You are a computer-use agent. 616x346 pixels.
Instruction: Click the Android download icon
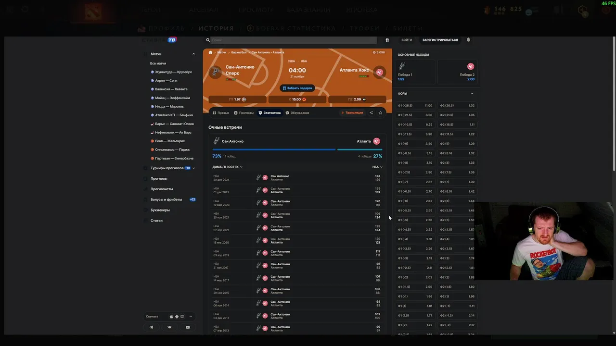point(177,317)
